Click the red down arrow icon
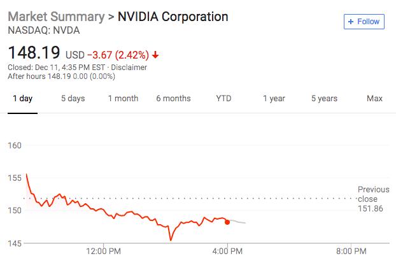Viewport: 396px width, 263px height. [155, 55]
